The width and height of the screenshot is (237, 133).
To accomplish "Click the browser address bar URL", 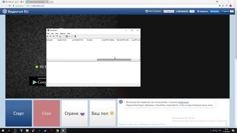I will [35, 6].
